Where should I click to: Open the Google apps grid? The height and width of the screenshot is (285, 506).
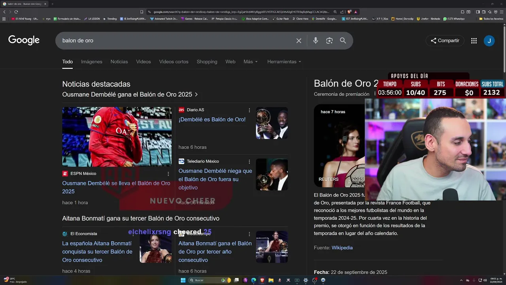point(474,41)
